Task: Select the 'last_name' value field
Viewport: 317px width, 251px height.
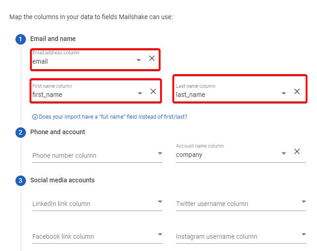Action: click(191, 95)
